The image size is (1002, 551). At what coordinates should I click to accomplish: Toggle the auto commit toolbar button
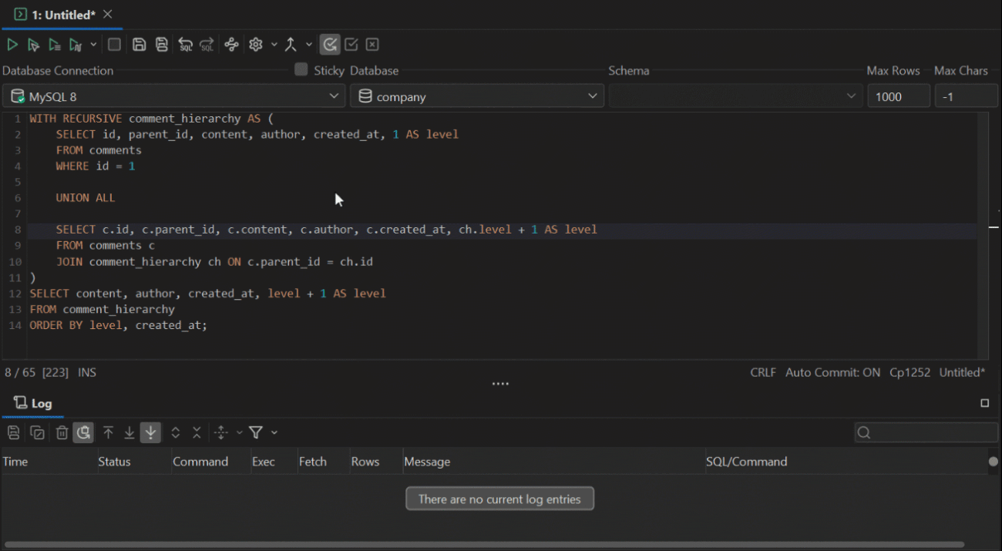point(330,45)
